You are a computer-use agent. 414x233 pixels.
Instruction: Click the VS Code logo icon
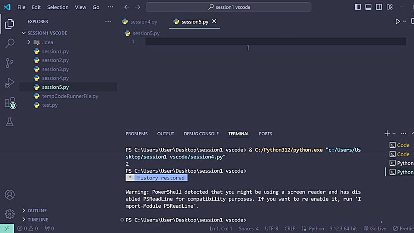[x=7, y=7]
